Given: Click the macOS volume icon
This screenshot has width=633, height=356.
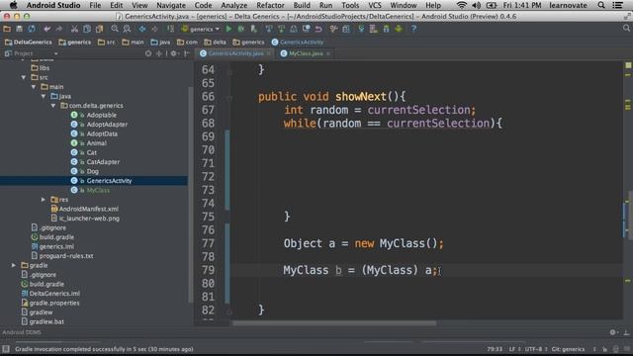Looking at the screenshot, I should (x=476, y=5).
